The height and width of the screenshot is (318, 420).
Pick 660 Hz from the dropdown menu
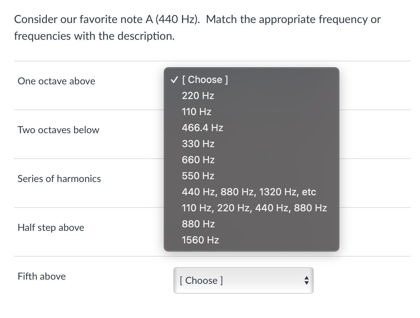point(198,160)
